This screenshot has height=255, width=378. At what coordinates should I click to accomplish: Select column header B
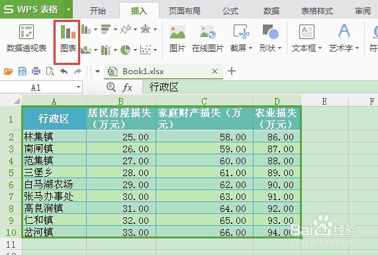coord(121,101)
